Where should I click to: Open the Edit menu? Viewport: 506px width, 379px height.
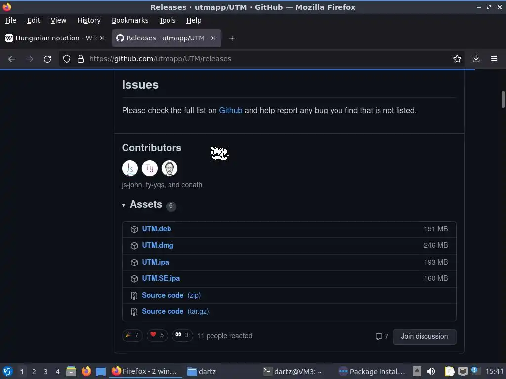pos(34,20)
